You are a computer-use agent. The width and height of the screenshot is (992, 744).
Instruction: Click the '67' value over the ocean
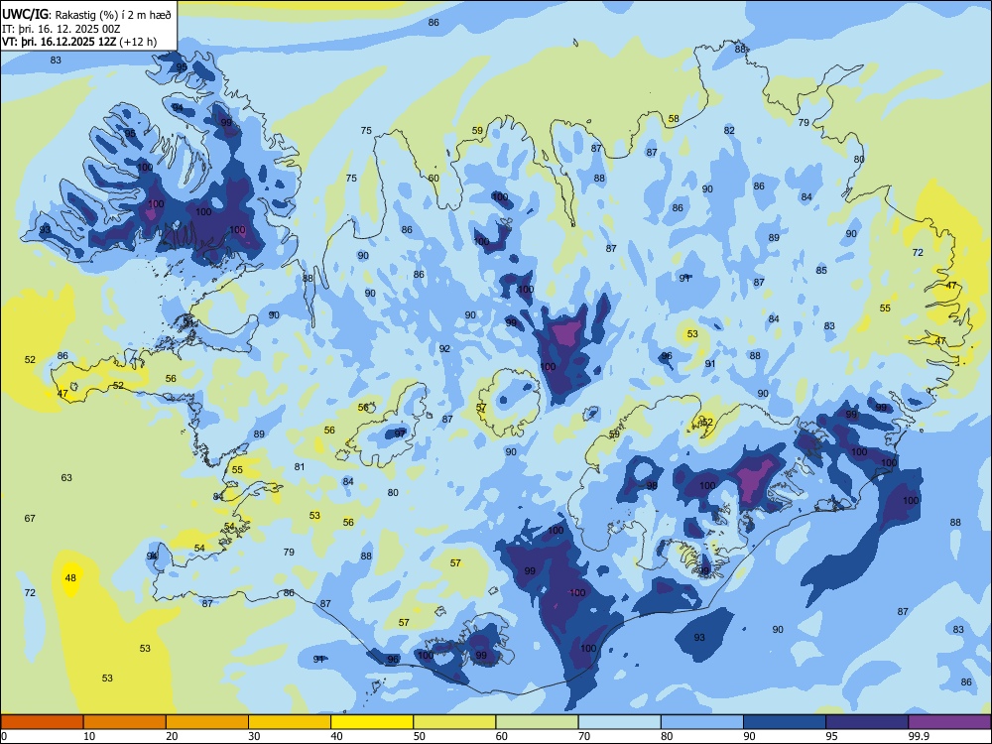pyautogui.click(x=30, y=518)
